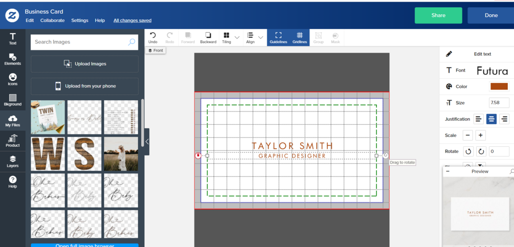
Task: Open the Futura font selector
Action: 492,71
